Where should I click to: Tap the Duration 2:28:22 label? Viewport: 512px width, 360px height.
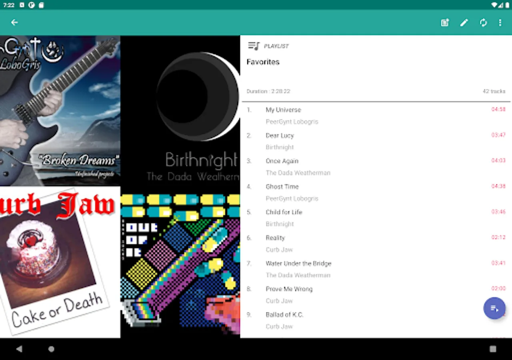pos(268,91)
